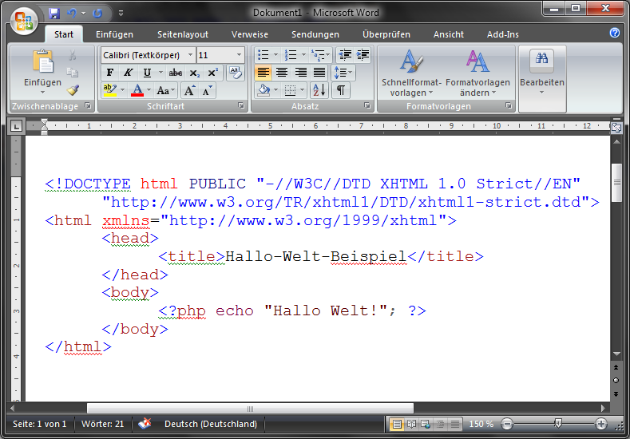Expand underline style dropdown arrow
This screenshot has width=630, height=439.
160,73
